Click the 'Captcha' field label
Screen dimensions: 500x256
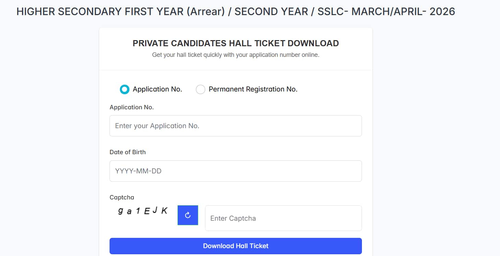point(122,197)
